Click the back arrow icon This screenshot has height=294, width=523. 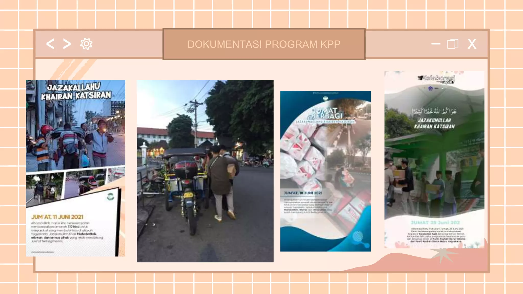pos(50,44)
